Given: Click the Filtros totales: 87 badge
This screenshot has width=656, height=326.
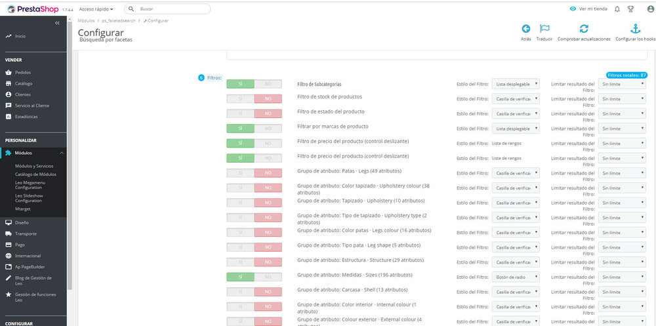Looking at the screenshot, I should tap(626, 75).
